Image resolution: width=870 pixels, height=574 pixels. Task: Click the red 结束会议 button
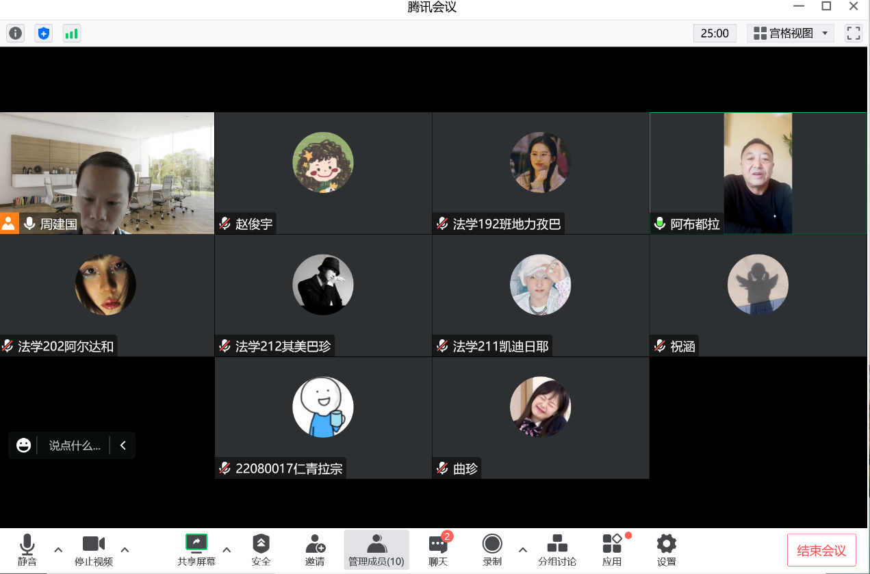tap(821, 551)
